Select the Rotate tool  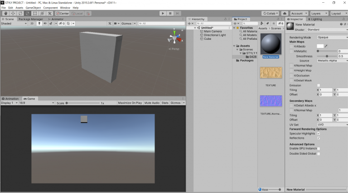[x=20, y=14]
